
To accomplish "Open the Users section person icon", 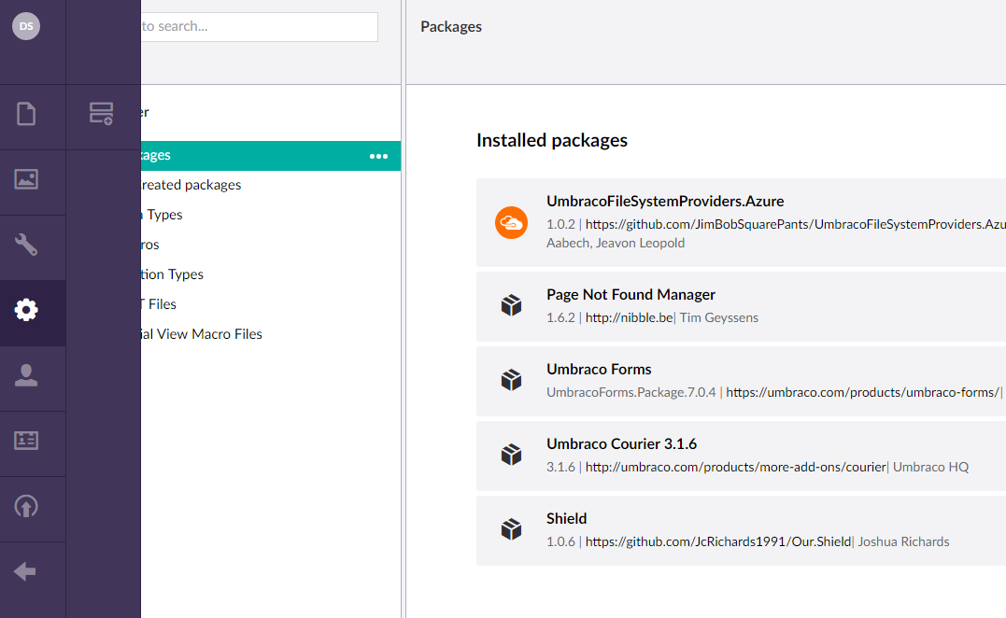I will (26, 375).
